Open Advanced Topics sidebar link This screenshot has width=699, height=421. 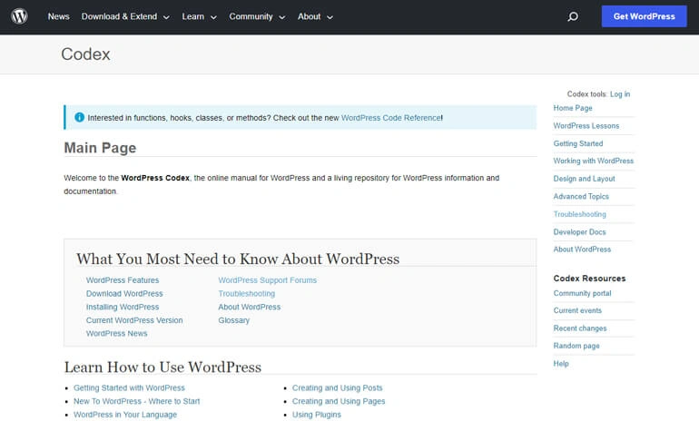tap(581, 197)
